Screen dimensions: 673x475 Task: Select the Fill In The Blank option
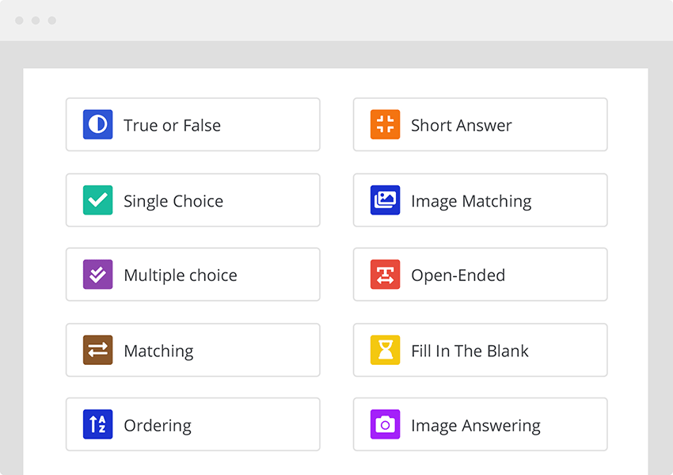(x=480, y=350)
